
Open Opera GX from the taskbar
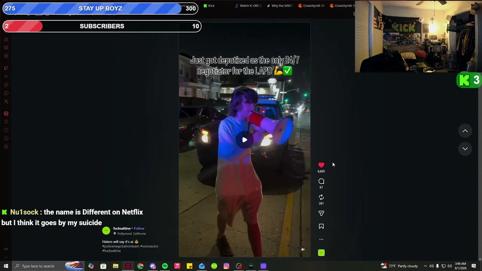[128, 266]
